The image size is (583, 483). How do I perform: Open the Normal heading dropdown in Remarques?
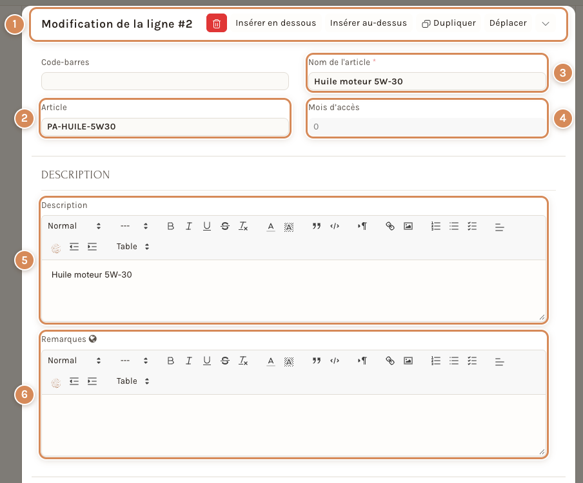[74, 361]
